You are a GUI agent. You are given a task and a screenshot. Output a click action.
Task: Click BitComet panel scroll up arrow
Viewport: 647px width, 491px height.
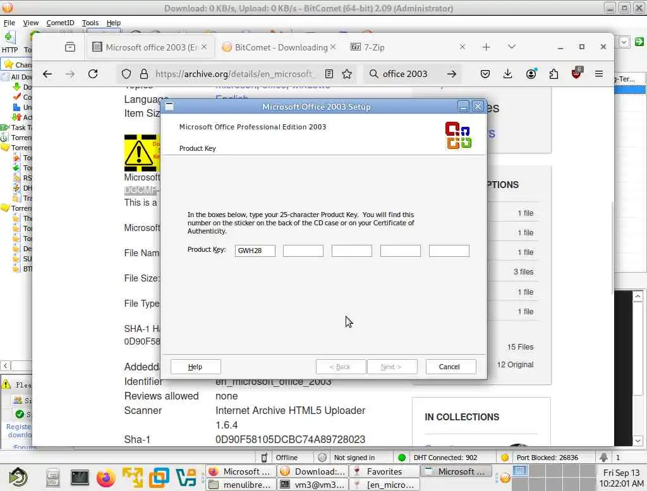pyautogui.click(x=638, y=297)
